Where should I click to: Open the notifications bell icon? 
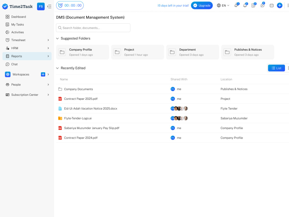coord(245,5)
